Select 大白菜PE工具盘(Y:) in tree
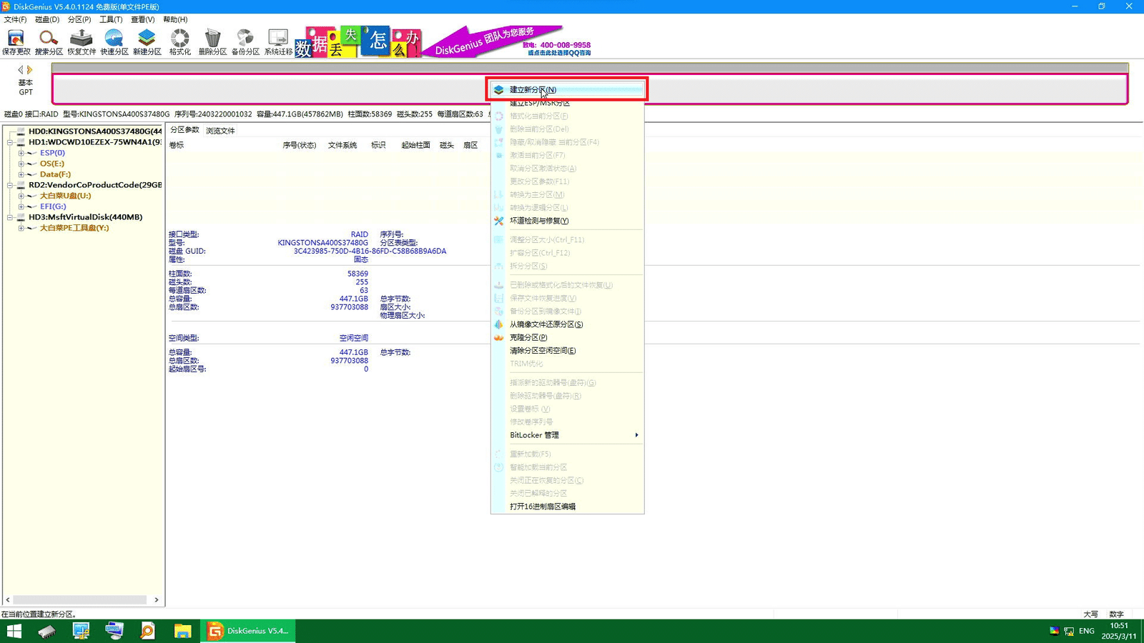Image resolution: width=1144 pixels, height=643 pixels. point(74,228)
